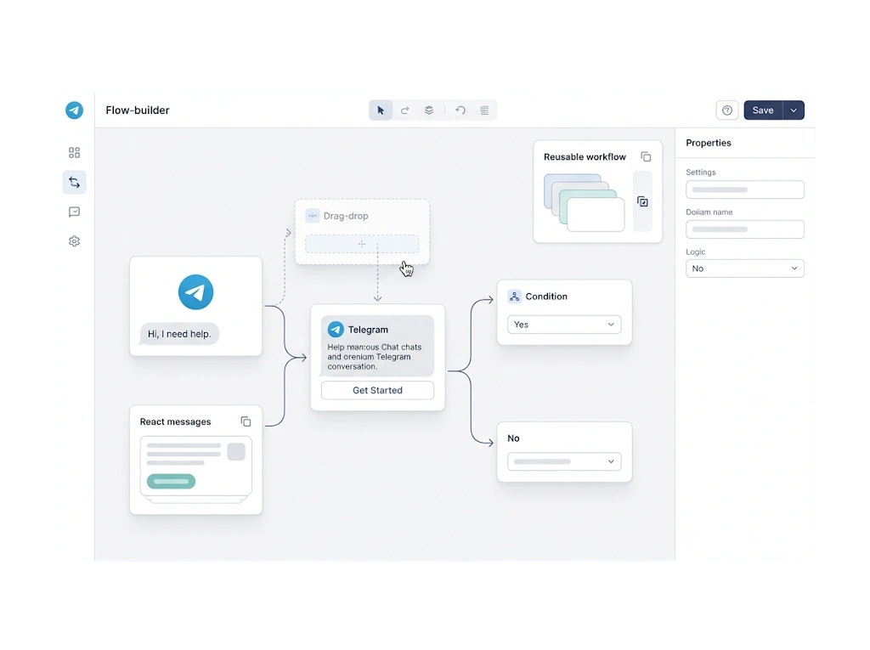Select the React messages preview thumbnail
The image size is (870, 650).
point(196,470)
